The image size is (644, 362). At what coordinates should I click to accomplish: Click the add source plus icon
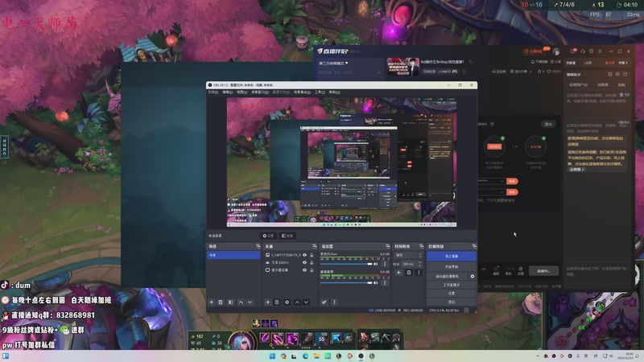(267, 302)
